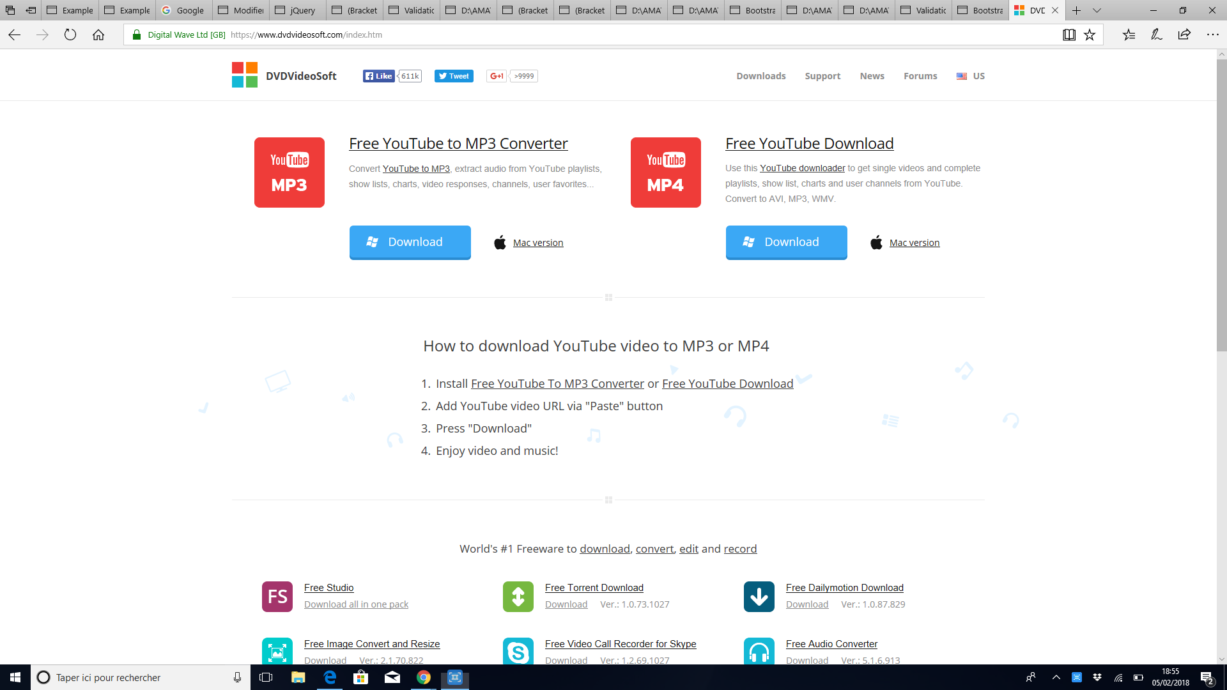Click the YouTube MP3 red product icon

click(289, 172)
